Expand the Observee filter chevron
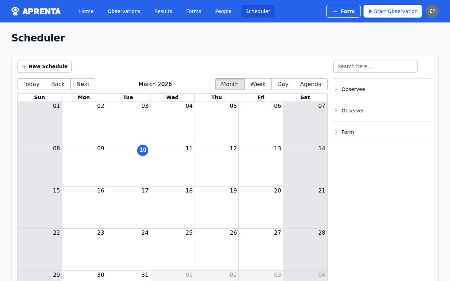The image size is (450, 281). pyautogui.click(x=336, y=89)
